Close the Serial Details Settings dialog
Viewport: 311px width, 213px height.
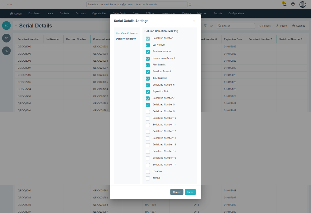coord(194,21)
